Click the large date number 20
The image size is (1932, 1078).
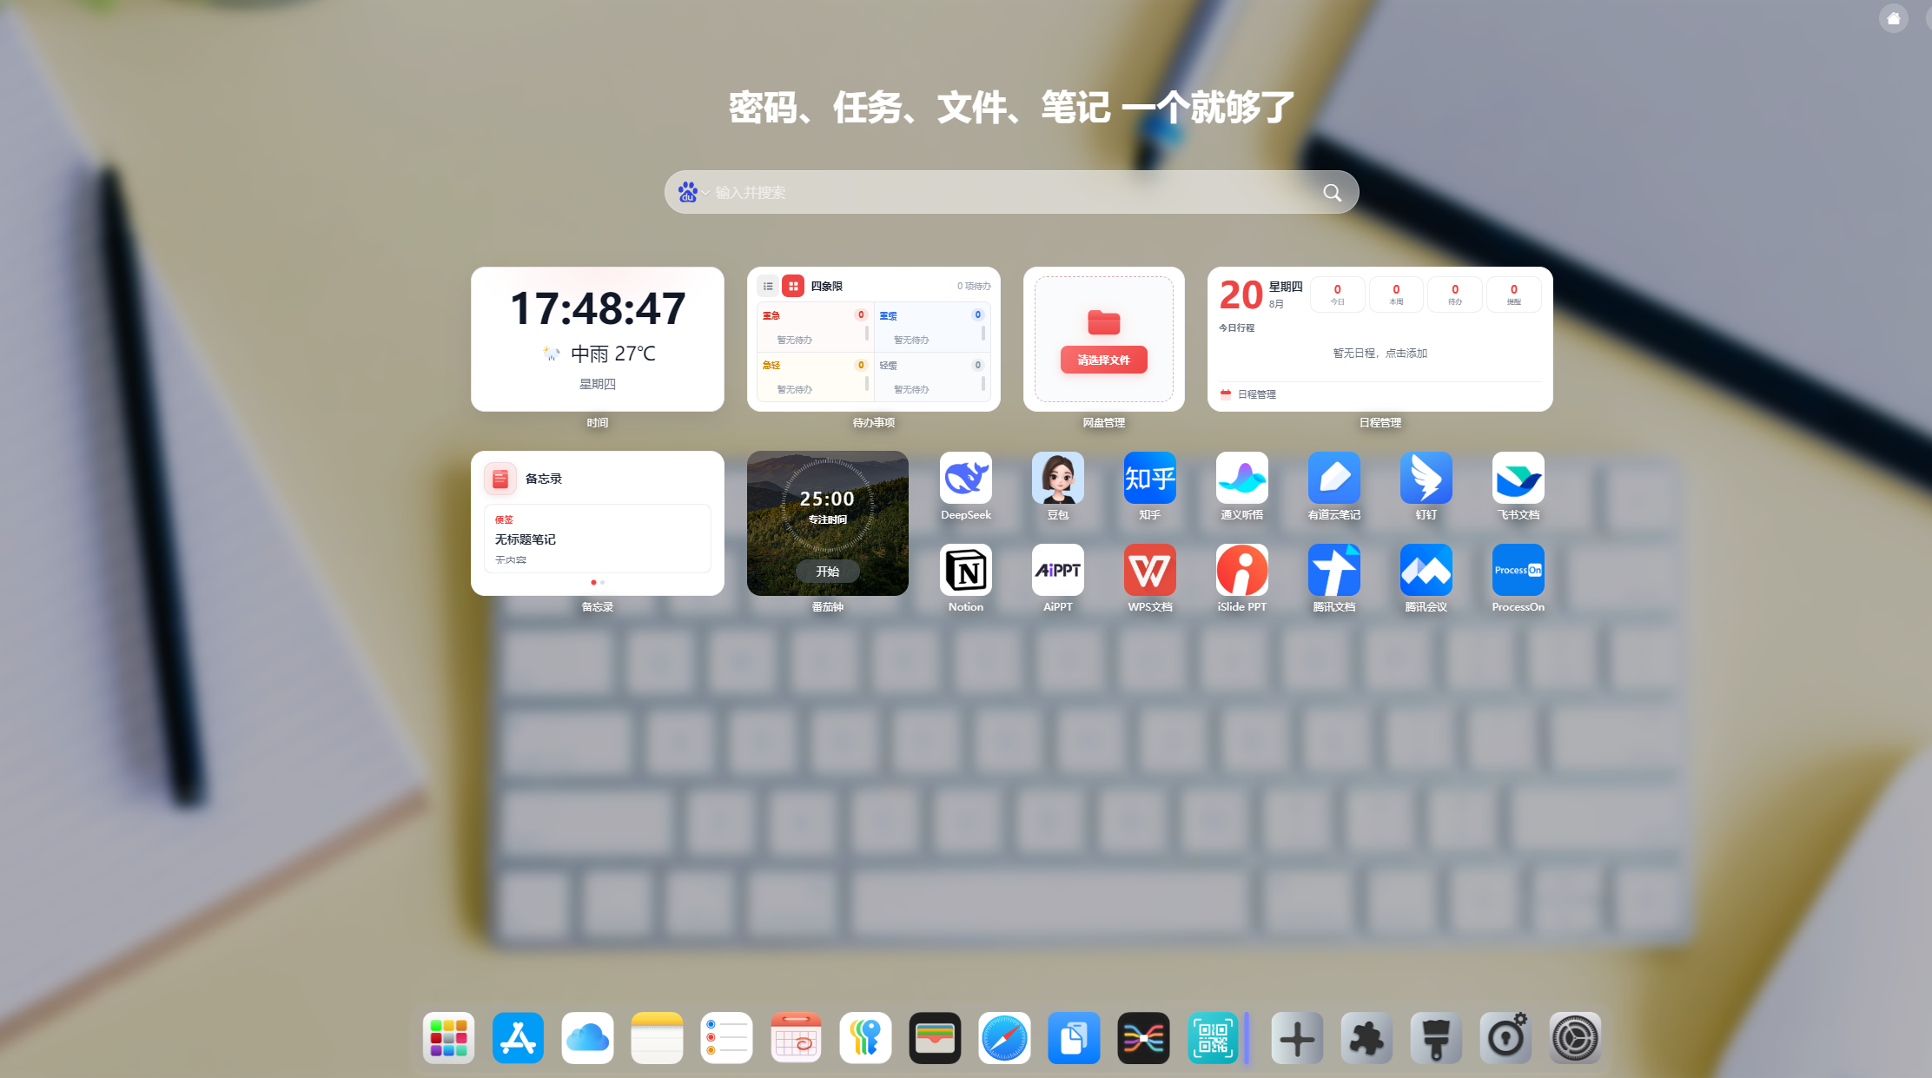(x=1241, y=295)
